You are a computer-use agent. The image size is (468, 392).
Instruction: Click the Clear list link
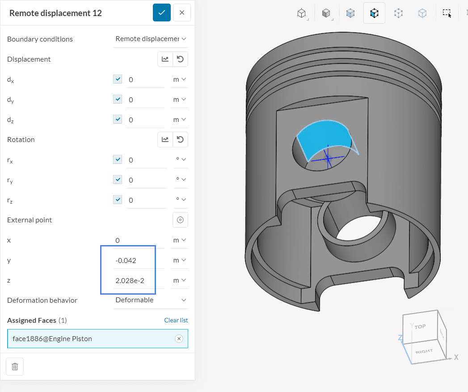[176, 320]
